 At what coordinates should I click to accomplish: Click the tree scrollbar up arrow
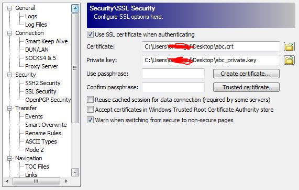pos(75,8)
